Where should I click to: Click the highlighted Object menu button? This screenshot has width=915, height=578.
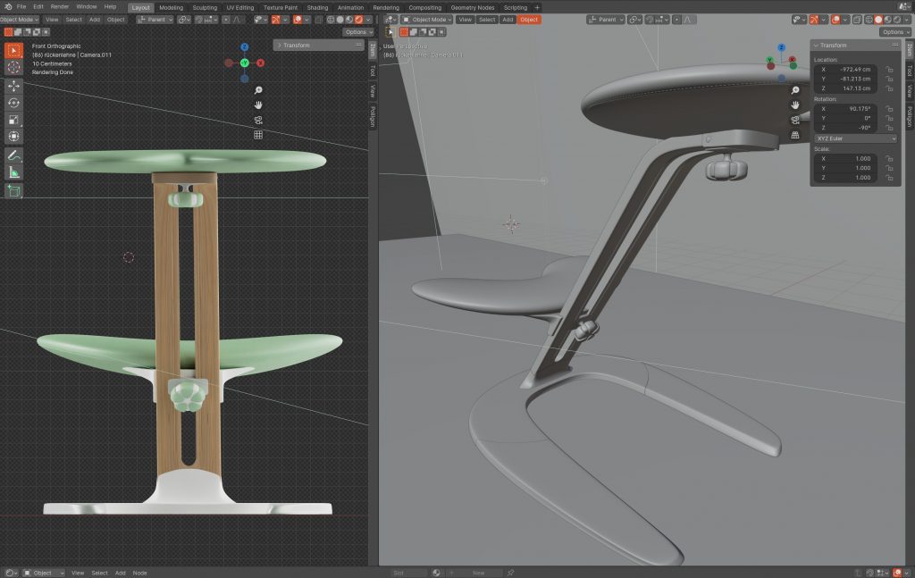point(529,19)
